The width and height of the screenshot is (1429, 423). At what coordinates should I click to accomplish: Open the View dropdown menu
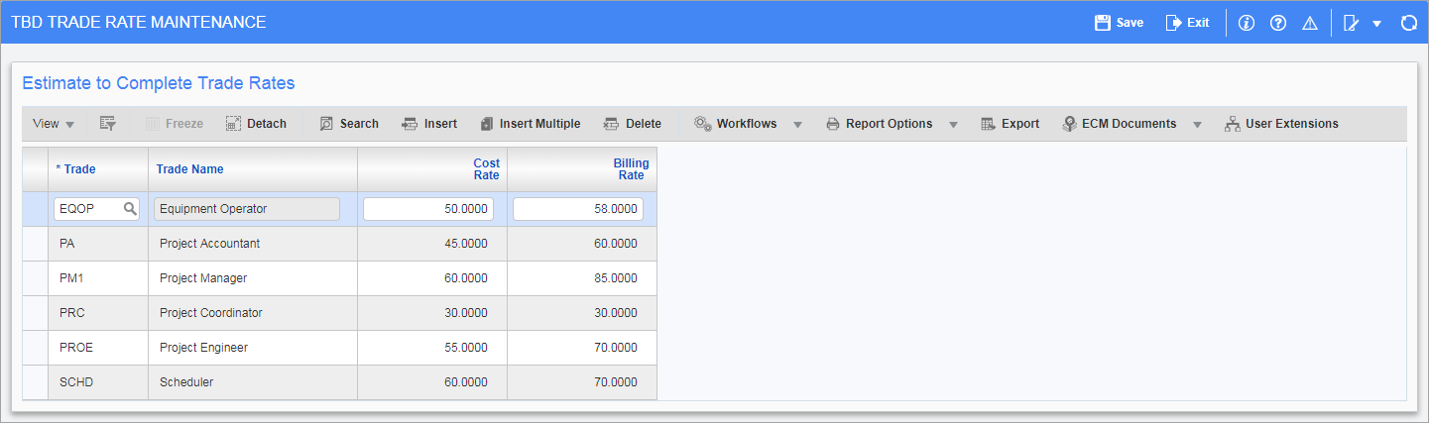54,124
